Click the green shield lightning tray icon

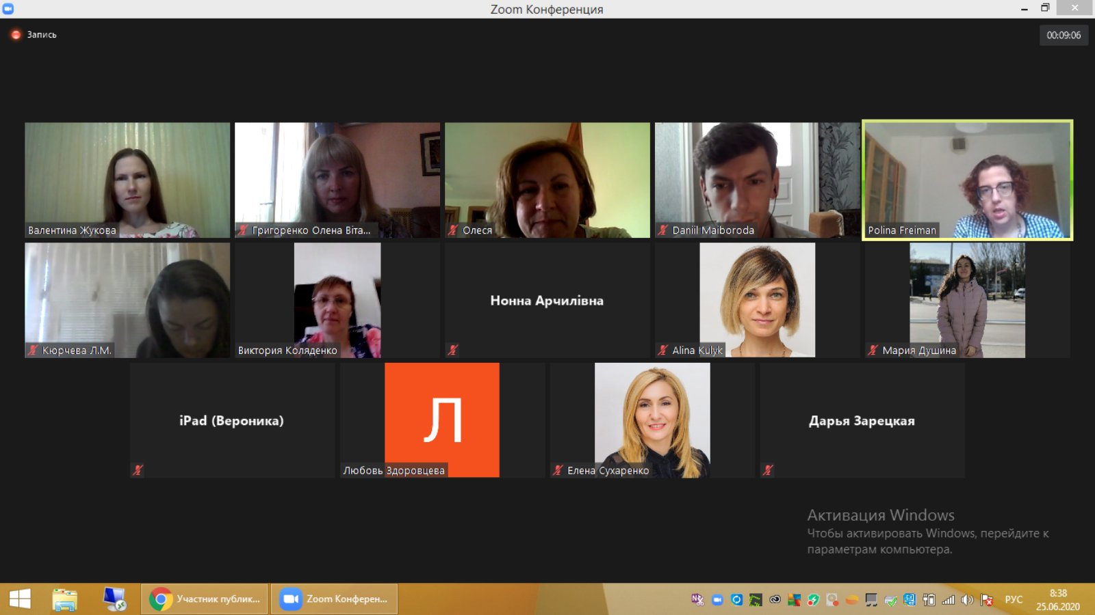point(814,599)
